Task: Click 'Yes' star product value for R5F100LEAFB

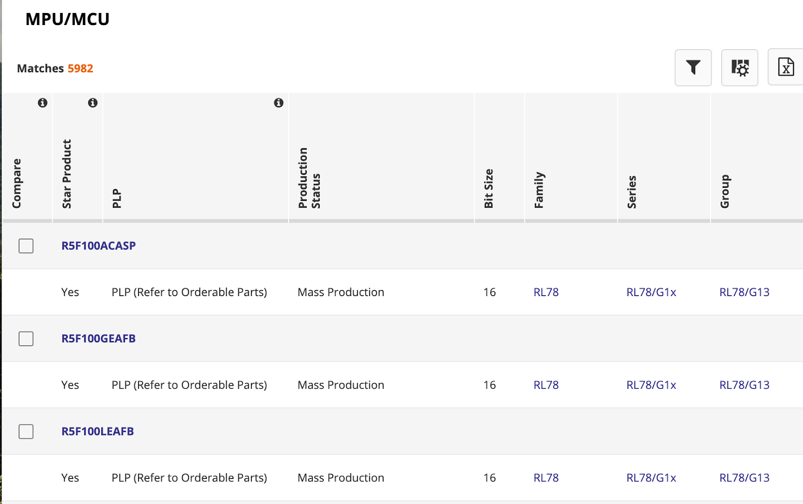Action: click(70, 478)
